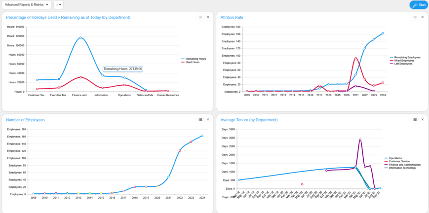Toggle Customer Service legend in Average Tenure

(399, 162)
